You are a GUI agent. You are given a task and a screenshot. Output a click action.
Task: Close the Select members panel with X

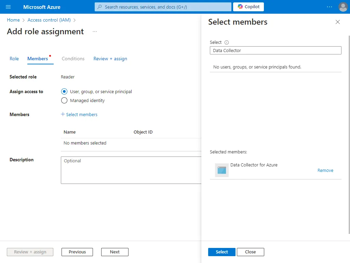pyautogui.click(x=338, y=22)
